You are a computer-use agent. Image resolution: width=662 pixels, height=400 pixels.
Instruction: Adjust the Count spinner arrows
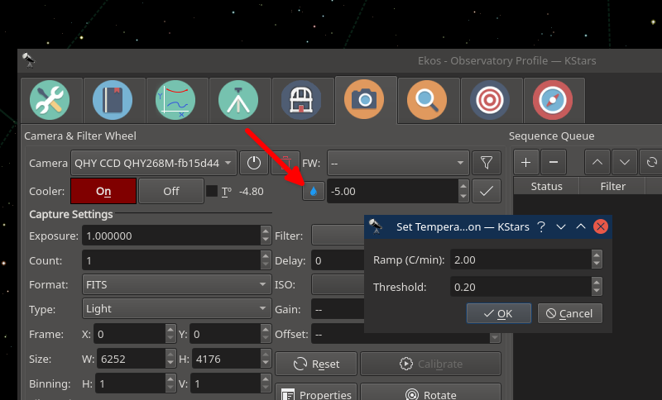click(266, 260)
